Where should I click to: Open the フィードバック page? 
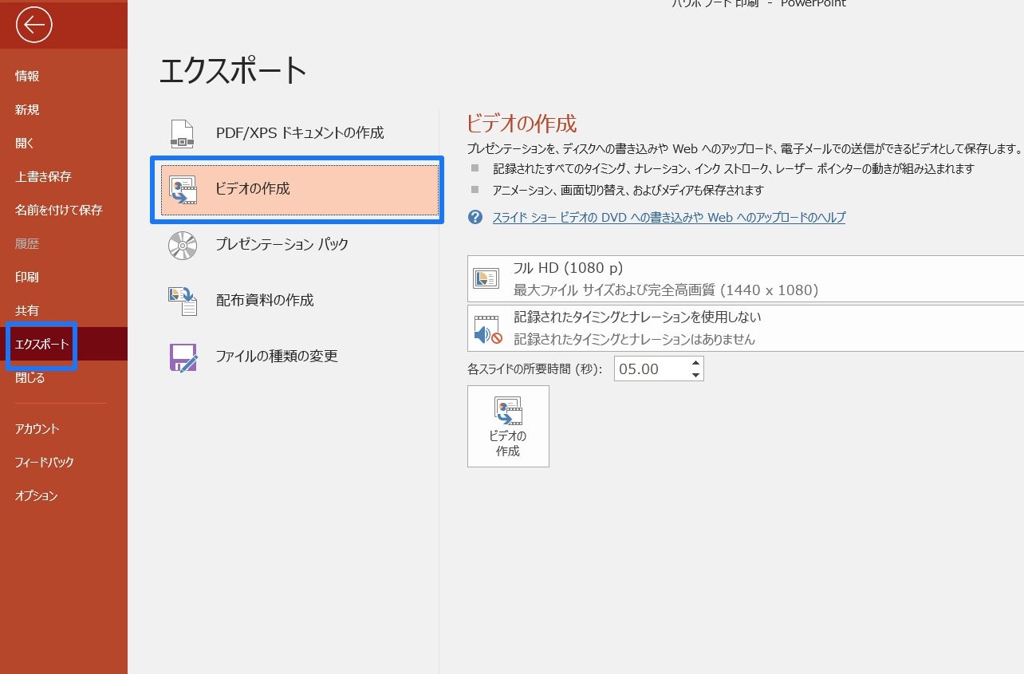(45, 463)
